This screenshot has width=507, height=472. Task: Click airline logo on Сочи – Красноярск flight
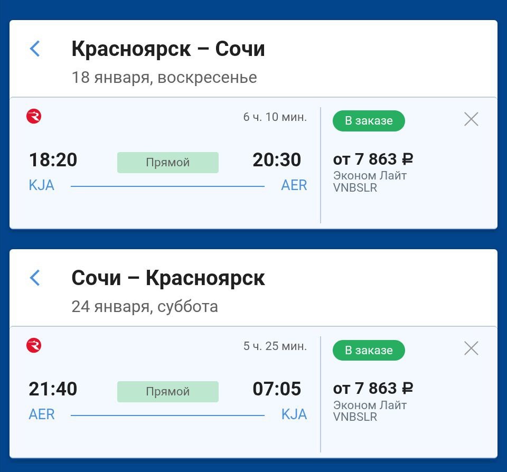[x=34, y=345]
